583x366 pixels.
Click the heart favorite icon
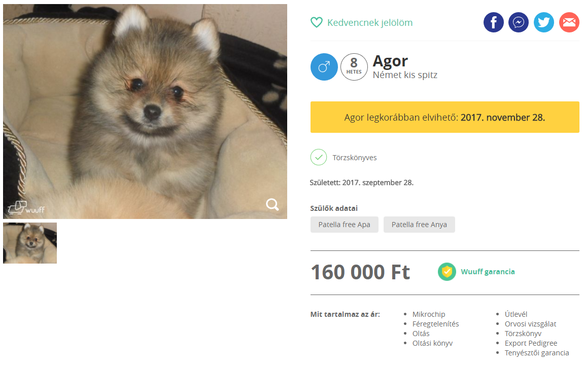317,23
